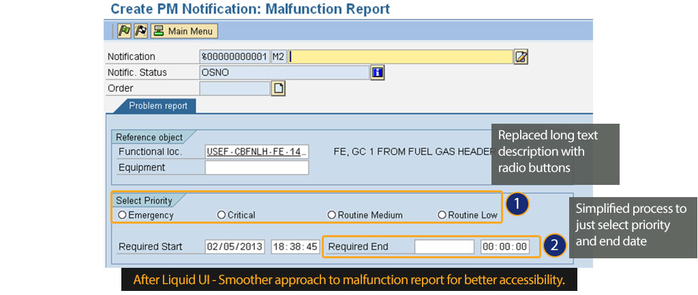
Task: Select the Critical priority radio button
Action: click(221, 215)
